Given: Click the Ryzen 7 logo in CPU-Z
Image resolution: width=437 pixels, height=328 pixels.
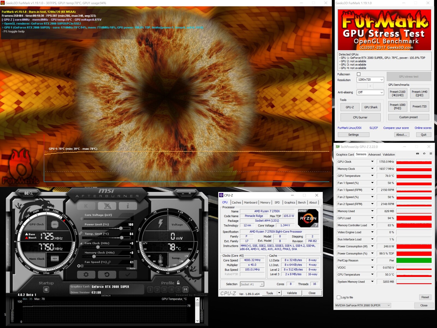Looking at the screenshot, I should 308,218.
